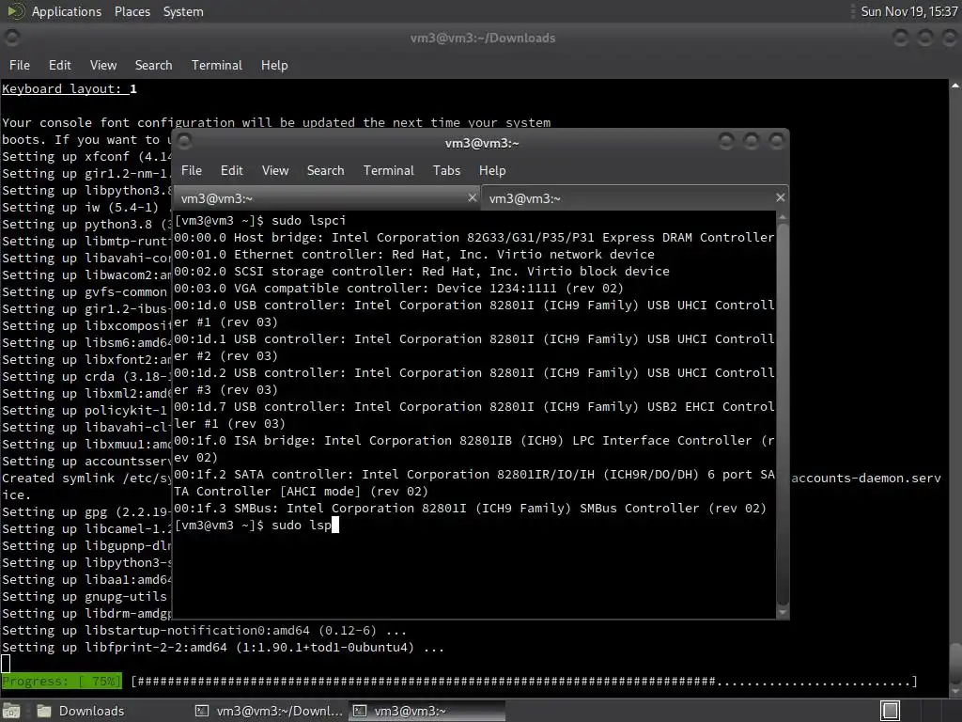962x722 pixels.
Task: Open Search menu in front terminal
Action: pyautogui.click(x=325, y=171)
